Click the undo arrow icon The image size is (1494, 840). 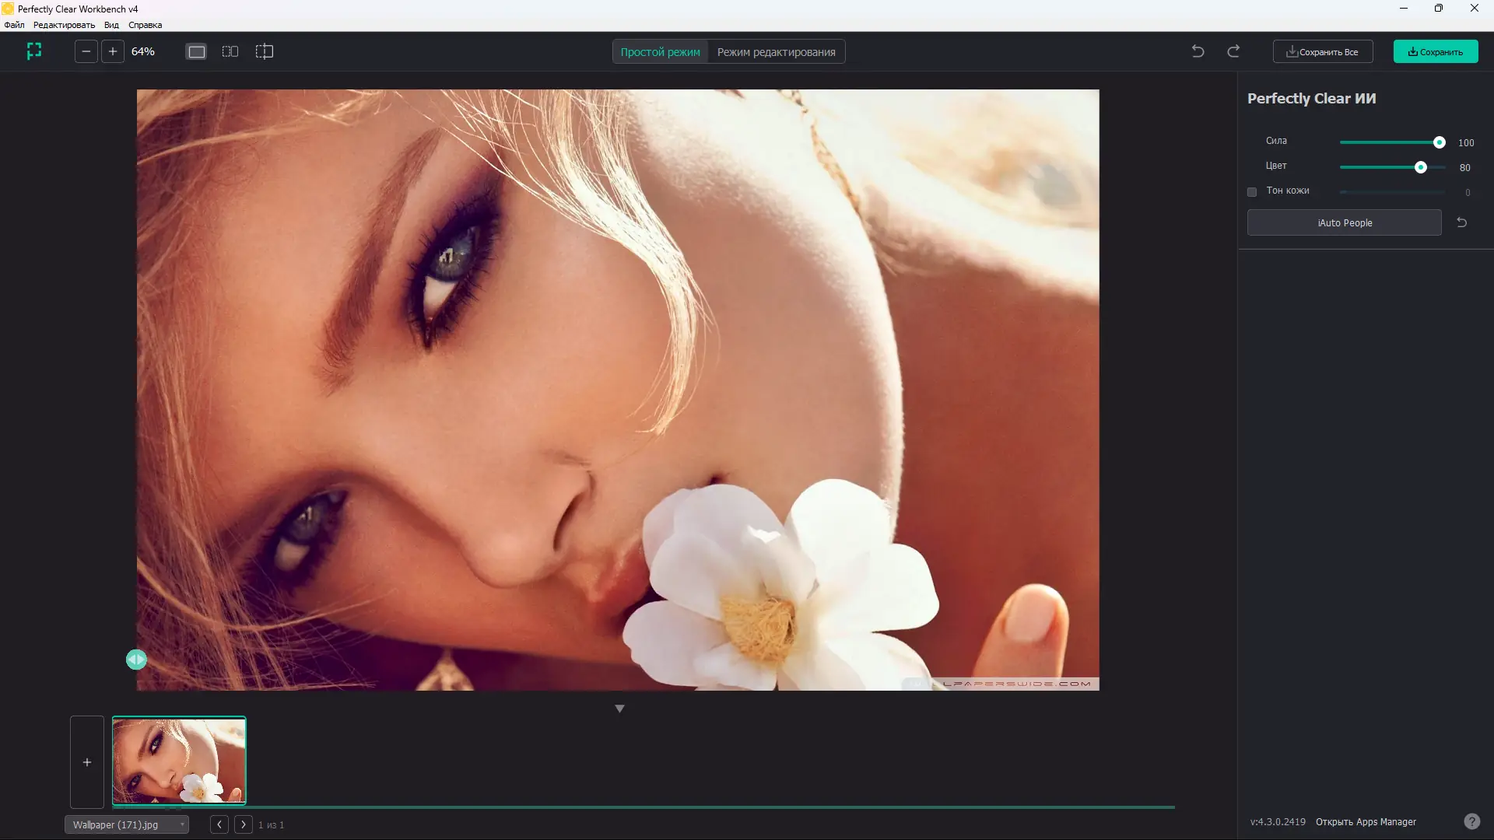(x=1198, y=51)
